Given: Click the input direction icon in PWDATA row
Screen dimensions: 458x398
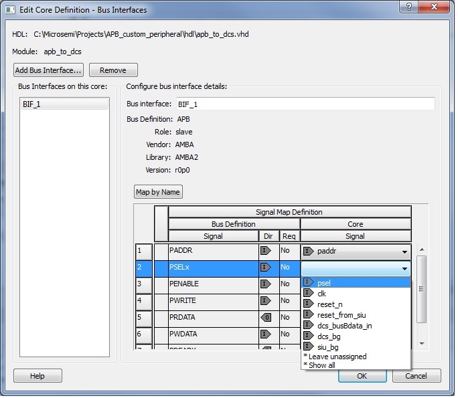Looking at the screenshot, I should click(266, 335).
